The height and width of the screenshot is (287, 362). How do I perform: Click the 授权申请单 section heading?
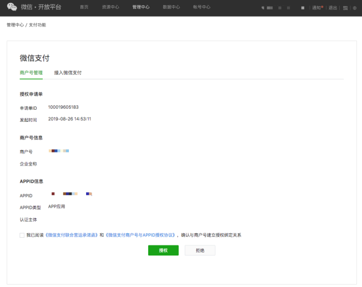31,94
